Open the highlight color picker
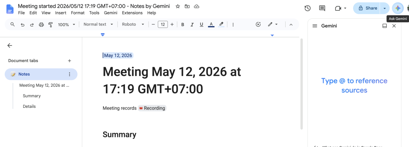The image size is (409, 147). point(221,24)
